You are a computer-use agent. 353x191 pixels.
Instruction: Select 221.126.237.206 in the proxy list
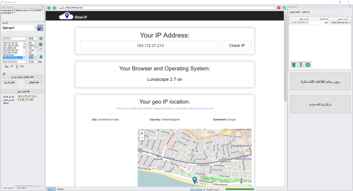[x=13, y=46]
